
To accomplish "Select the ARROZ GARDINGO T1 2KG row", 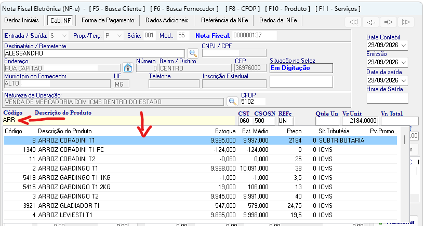I will point(200,187).
